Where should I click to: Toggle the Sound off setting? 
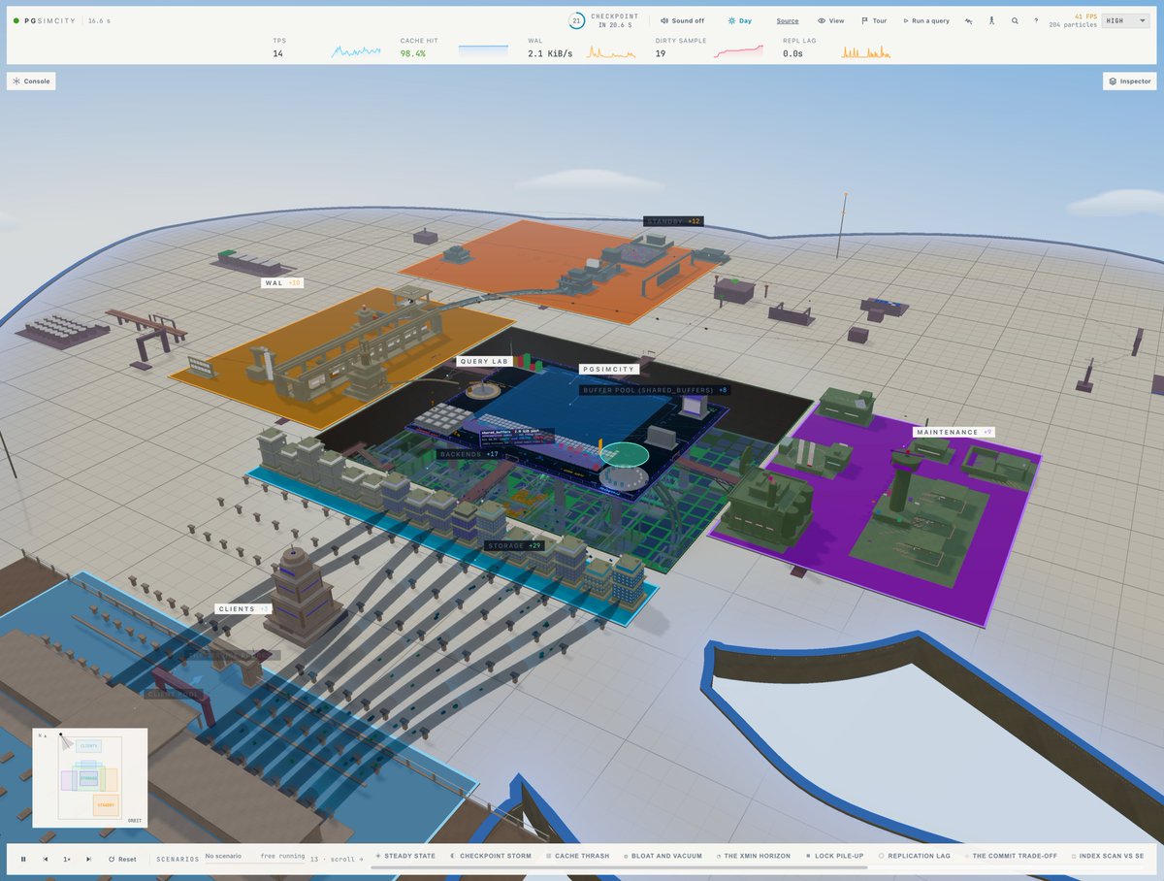(683, 20)
